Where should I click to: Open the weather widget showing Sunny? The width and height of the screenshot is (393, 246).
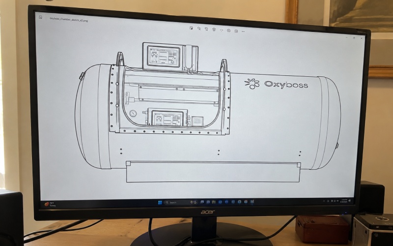pos(50,204)
